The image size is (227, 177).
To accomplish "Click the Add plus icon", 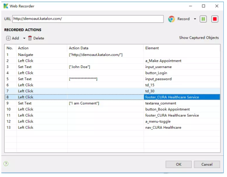I will tap(8, 38).
